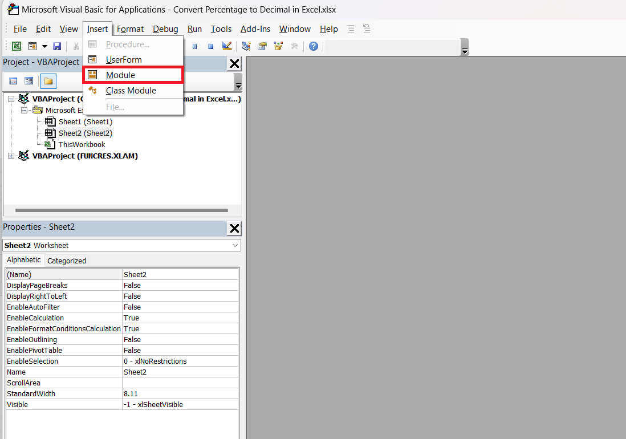Toggle Design Mode icon in toolbar
Screen dimensions: 626x439
coord(227,46)
